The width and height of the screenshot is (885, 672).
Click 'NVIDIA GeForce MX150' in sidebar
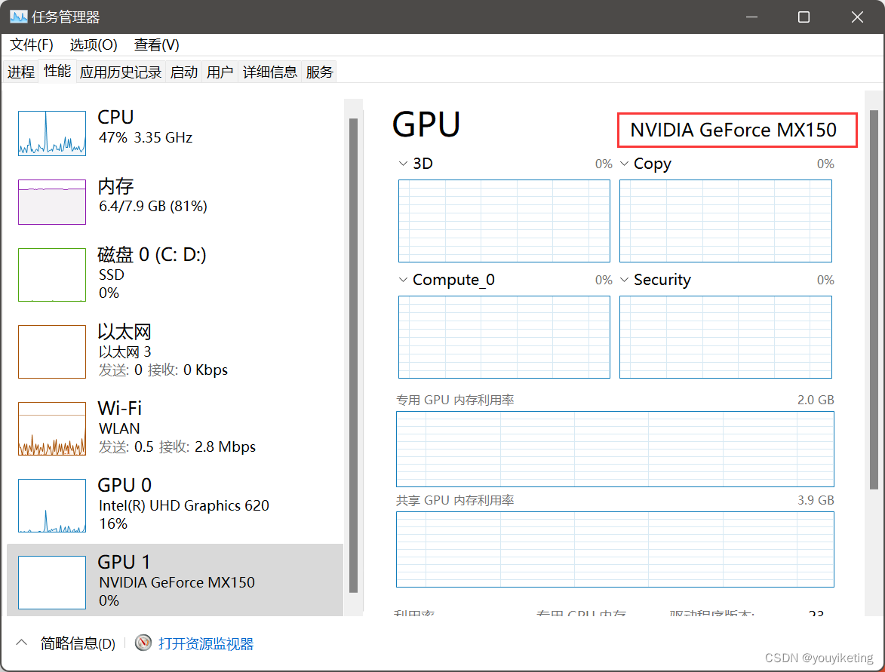[x=177, y=582]
